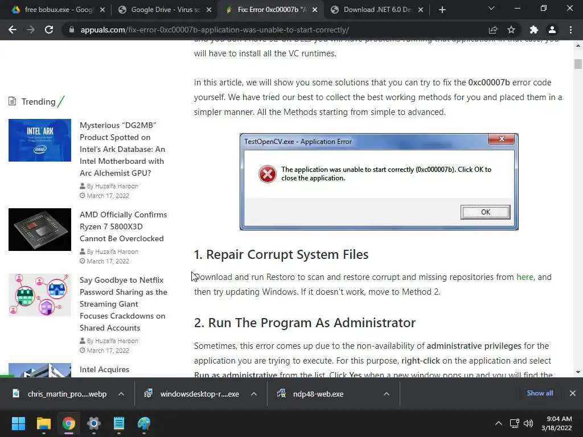Expand options for windowsdesktop-r exe download
583x437 pixels.
coord(254,394)
